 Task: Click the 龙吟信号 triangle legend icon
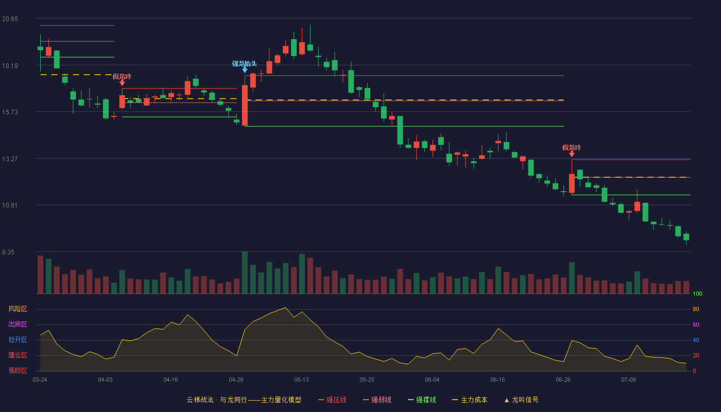point(506,400)
